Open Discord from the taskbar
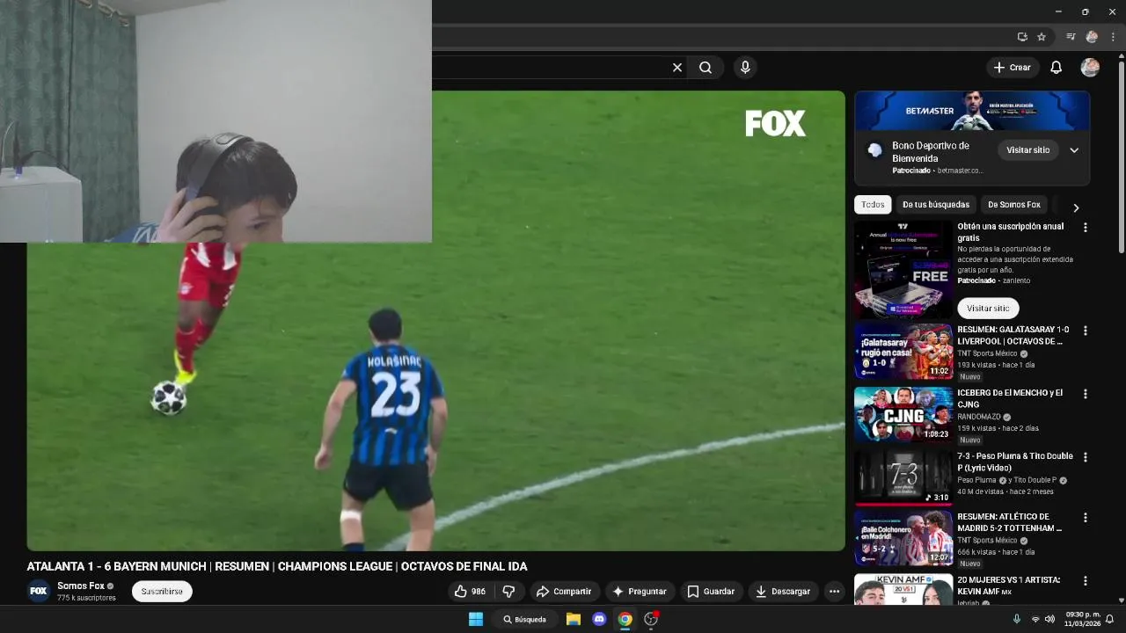Viewport: 1126px width, 633px height. 599,619
